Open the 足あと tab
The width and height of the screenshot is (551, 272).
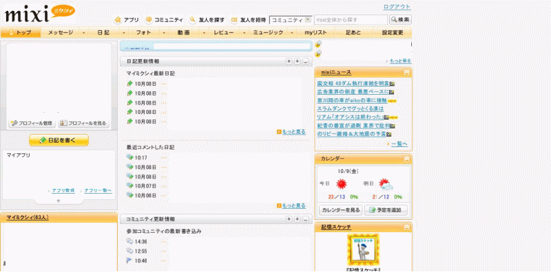click(353, 32)
